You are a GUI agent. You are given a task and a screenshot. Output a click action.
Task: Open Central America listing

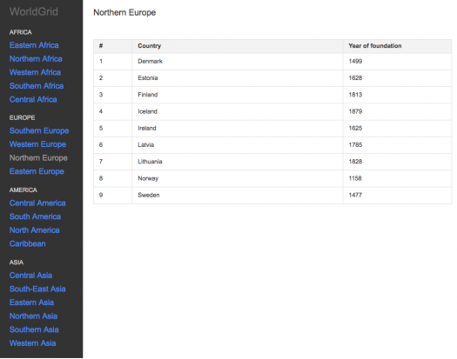37,203
